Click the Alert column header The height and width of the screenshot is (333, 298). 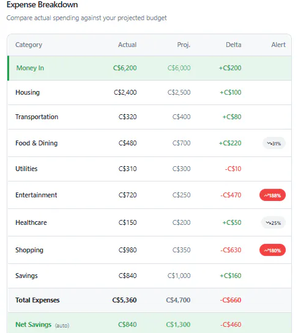pyautogui.click(x=278, y=45)
